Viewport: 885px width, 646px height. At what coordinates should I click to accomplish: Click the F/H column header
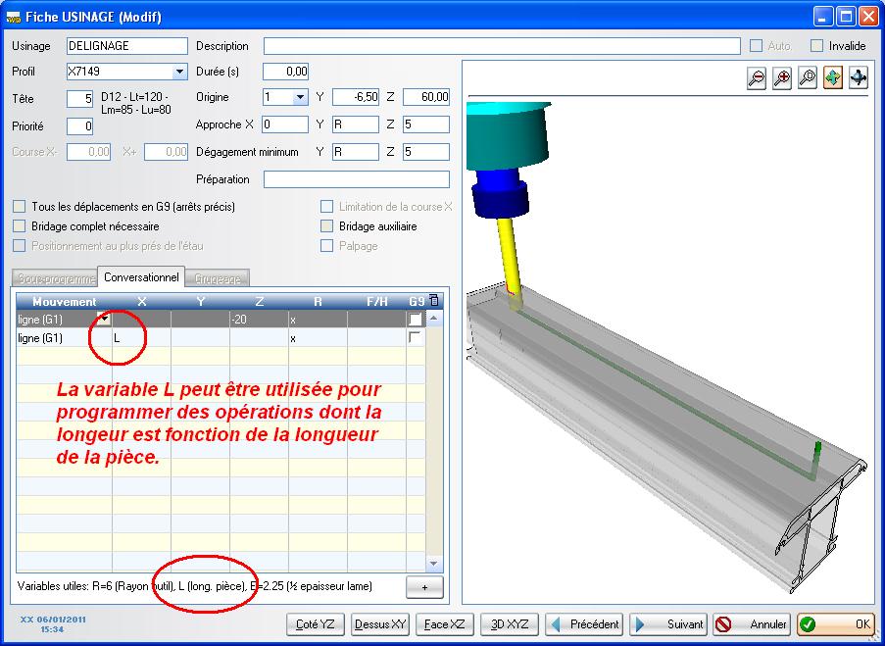click(x=377, y=302)
